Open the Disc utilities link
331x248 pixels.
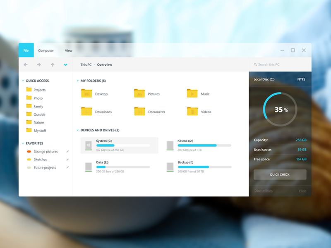265,191
